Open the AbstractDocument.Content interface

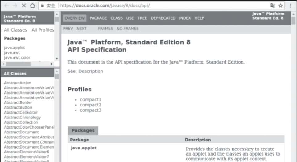(x=29, y=142)
